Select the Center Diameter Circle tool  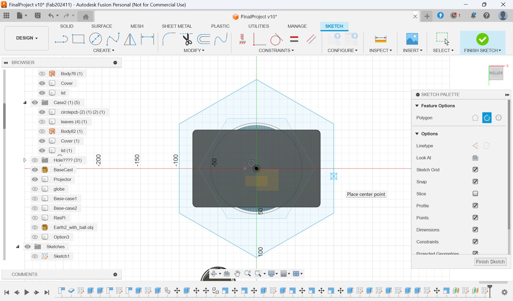(x=95, y=39)
